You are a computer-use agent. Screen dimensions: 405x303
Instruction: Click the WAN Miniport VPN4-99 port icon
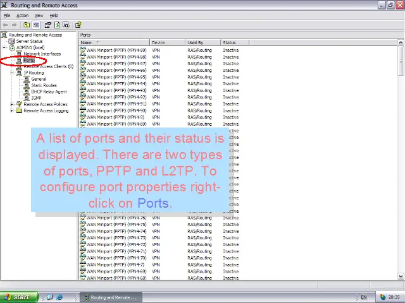point(83,50)
